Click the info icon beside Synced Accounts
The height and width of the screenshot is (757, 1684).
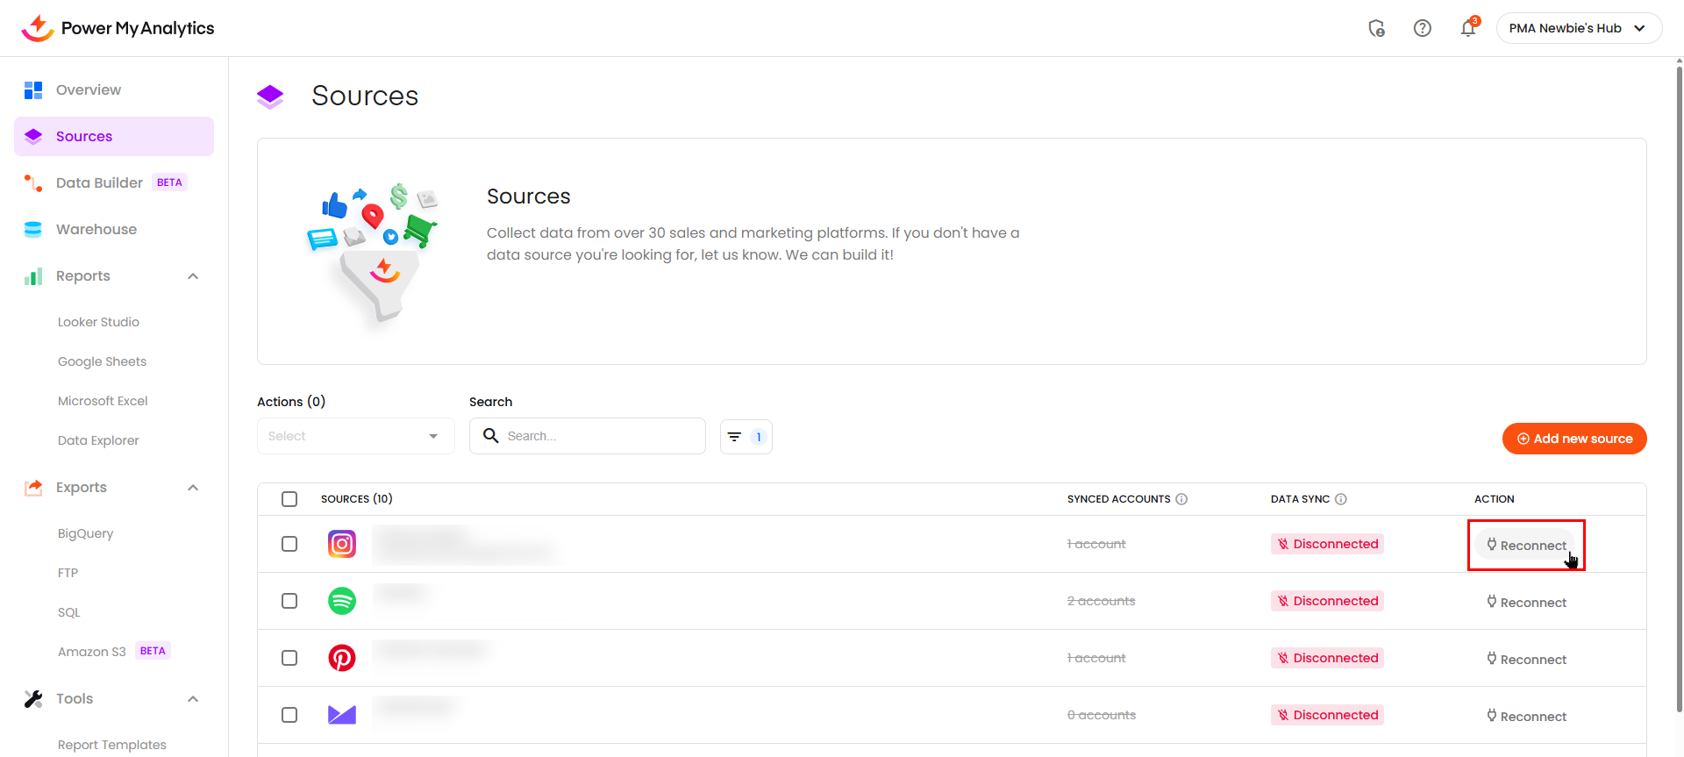pyautogui.click(x=1181, y=499)
